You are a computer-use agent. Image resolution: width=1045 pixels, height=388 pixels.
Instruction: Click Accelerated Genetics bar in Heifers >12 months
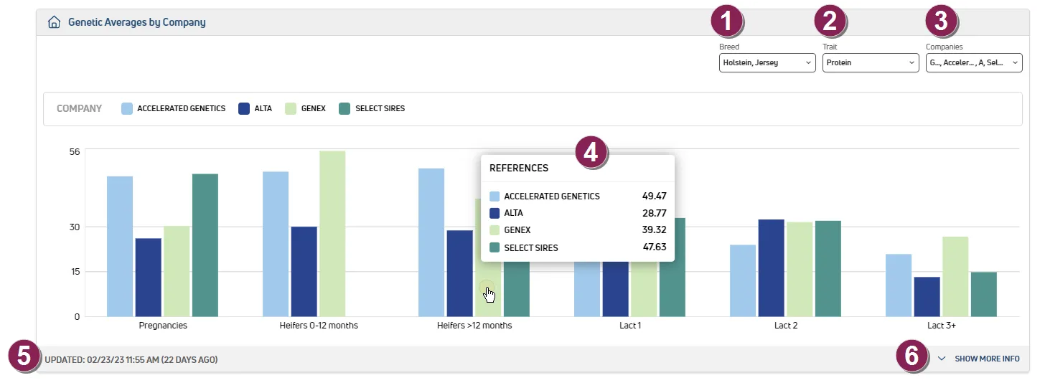click(431, 242)
